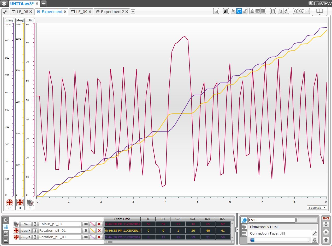Save the project with floppy icon

[x=273, y=11]
